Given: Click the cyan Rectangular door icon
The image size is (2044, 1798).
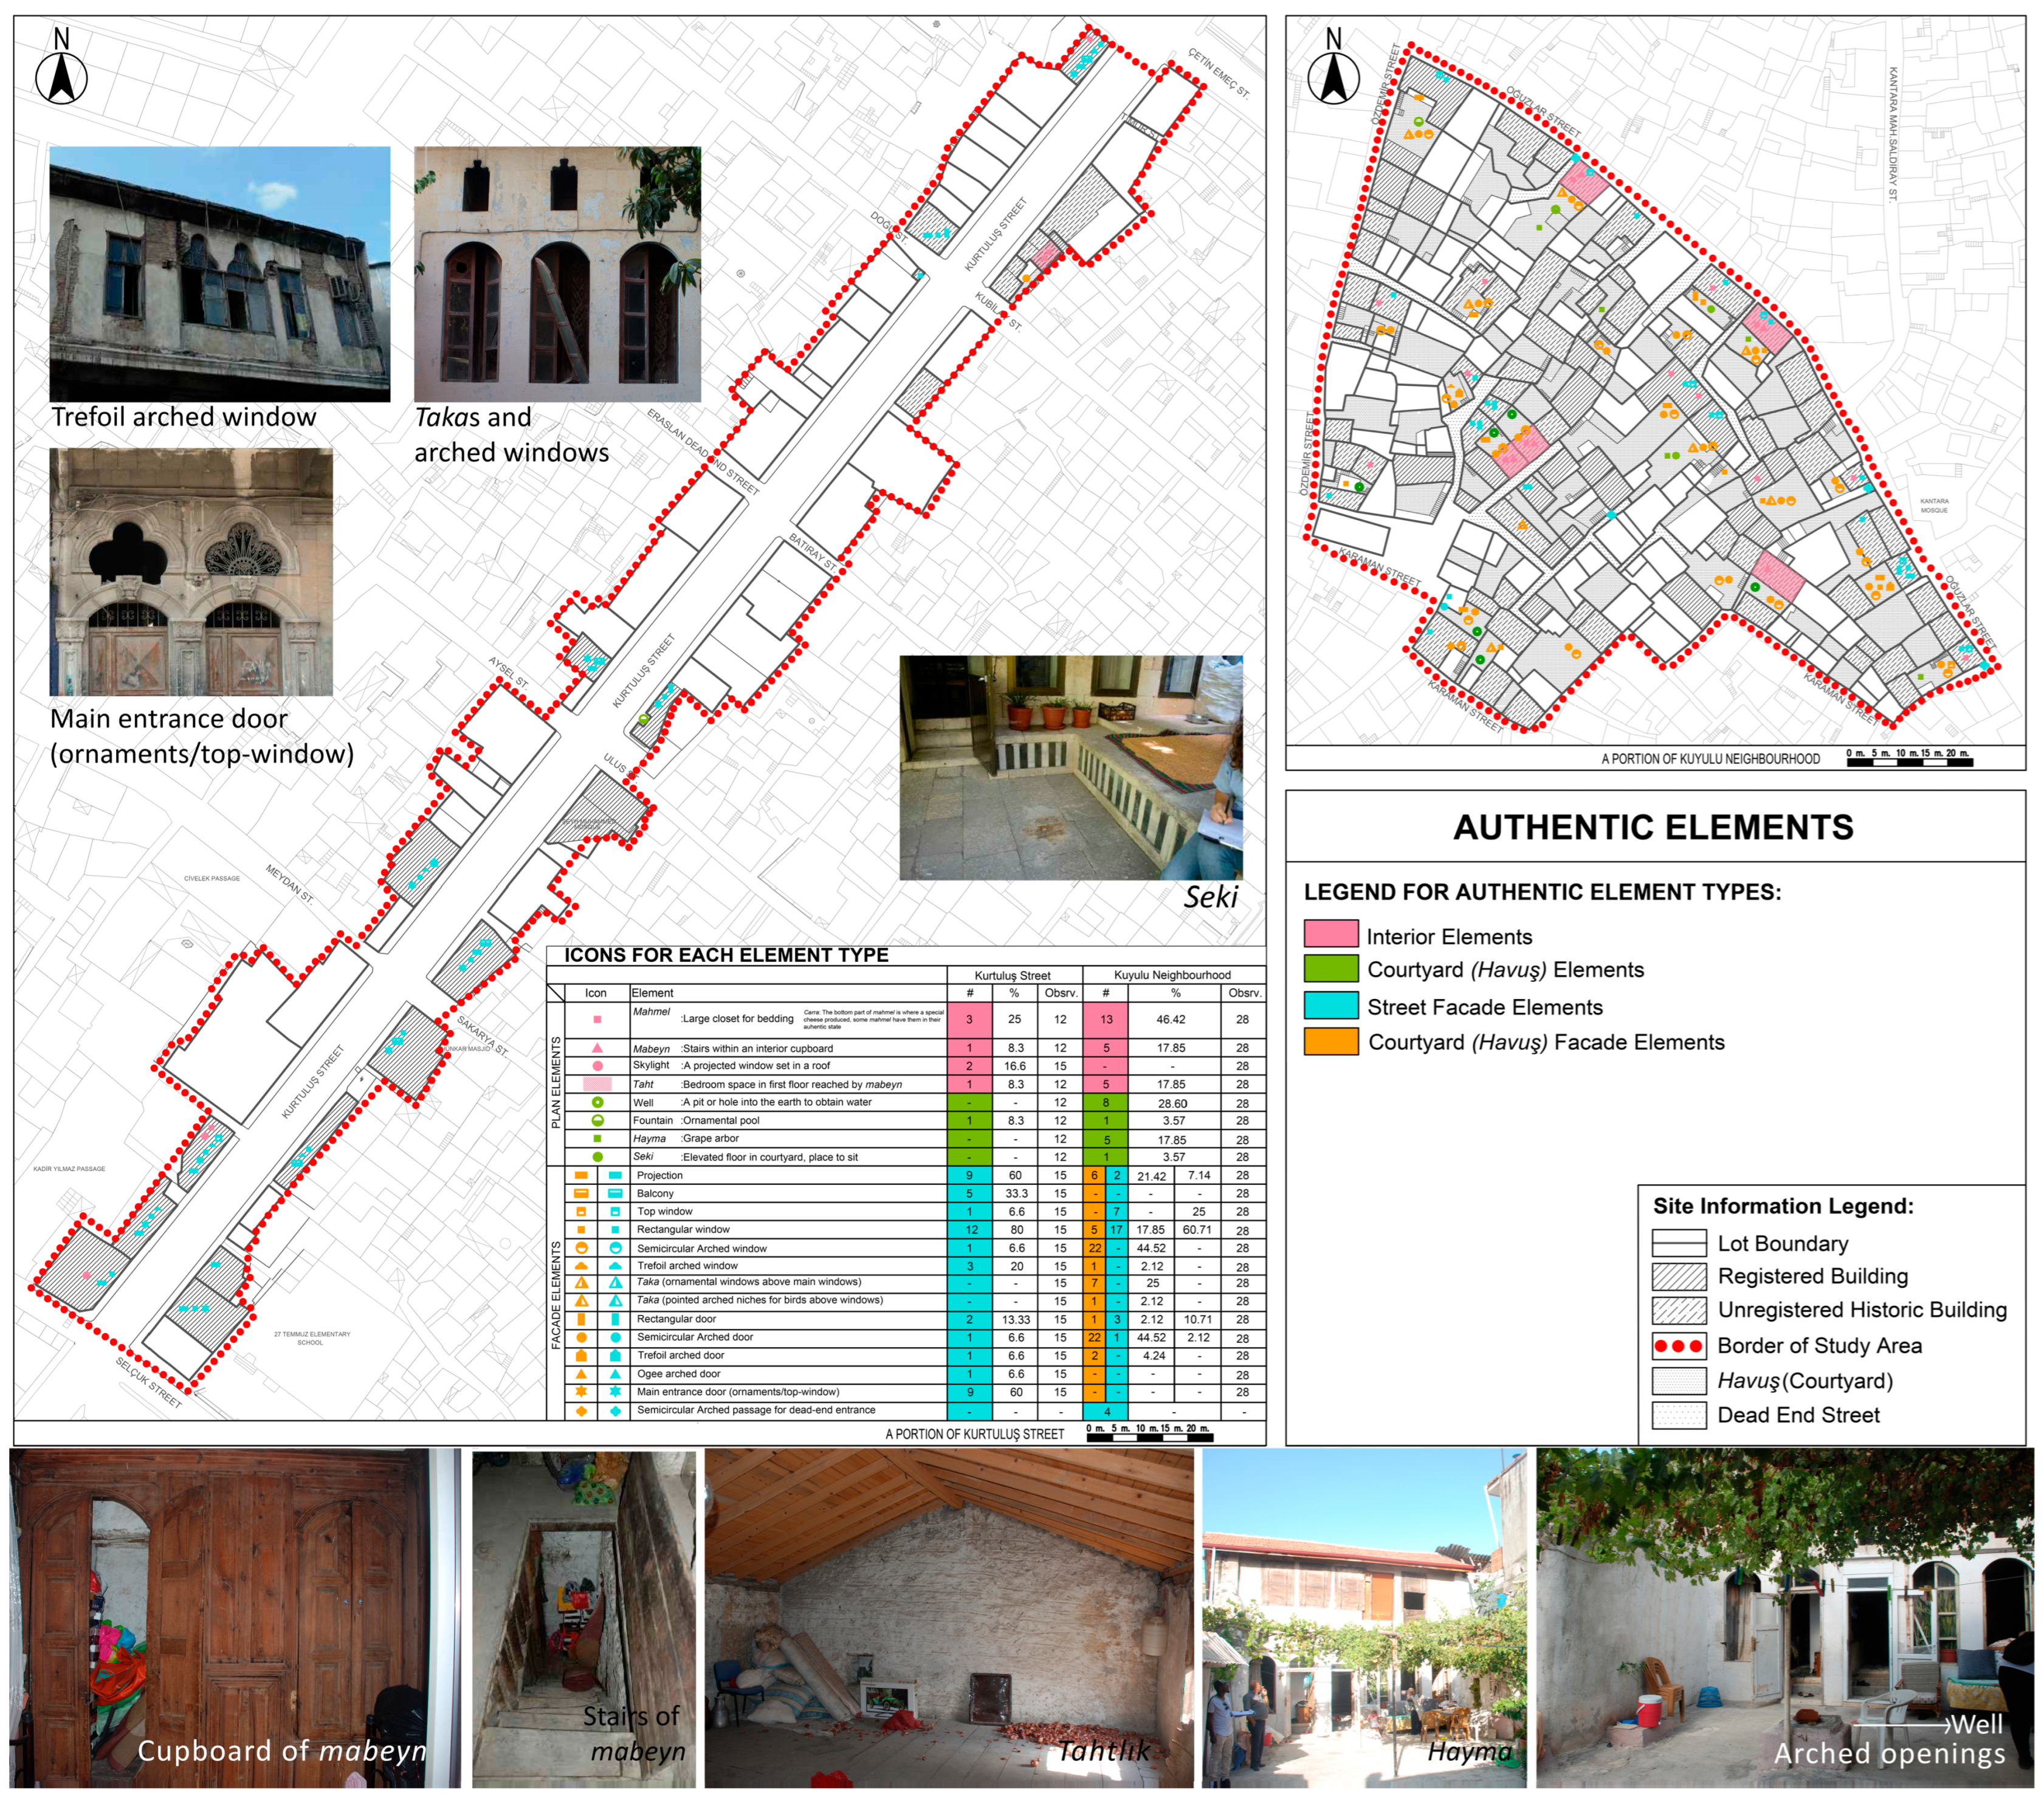Looking at the screenshot, I should click(x=615, y=1319).
